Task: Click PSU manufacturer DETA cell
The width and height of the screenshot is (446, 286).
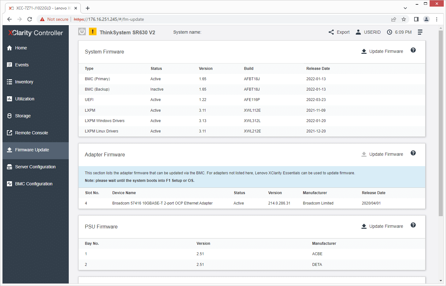Action: (317, 265)
